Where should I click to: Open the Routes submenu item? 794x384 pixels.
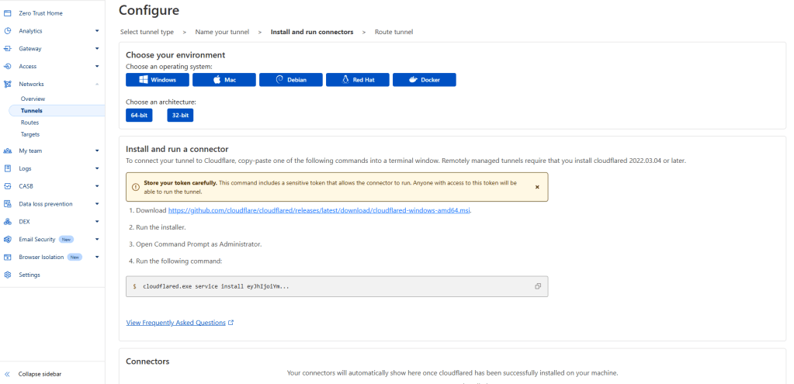click(x=29, y=123)
